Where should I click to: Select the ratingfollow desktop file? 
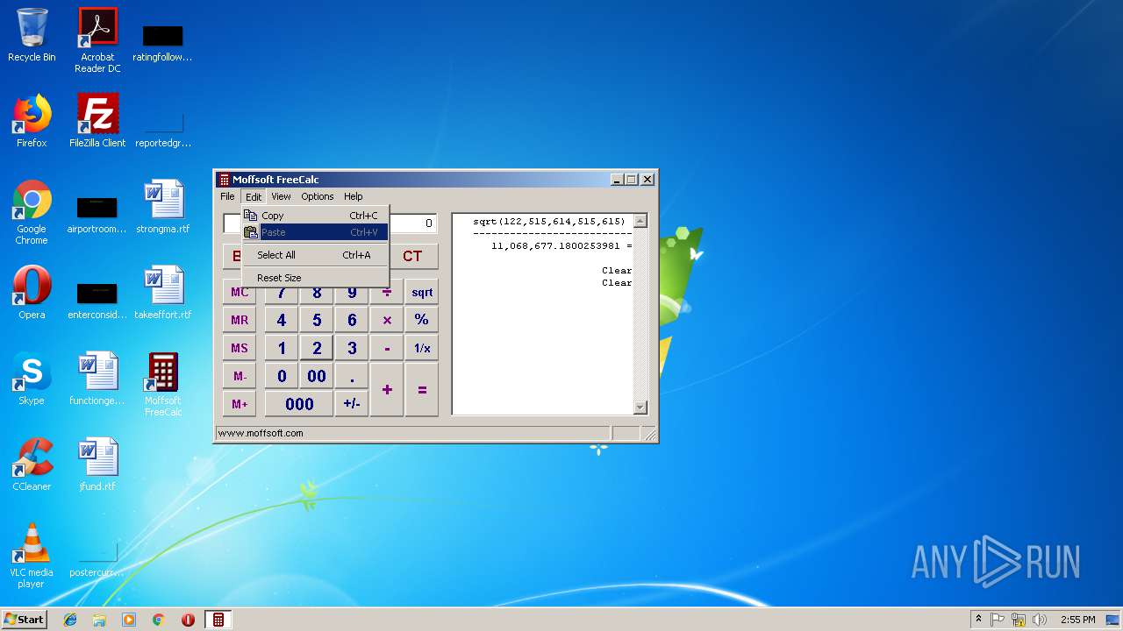tap(163, 42)
